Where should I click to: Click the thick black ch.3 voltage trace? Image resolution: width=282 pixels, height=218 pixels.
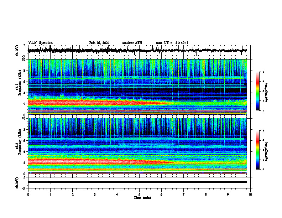point(137,182)
